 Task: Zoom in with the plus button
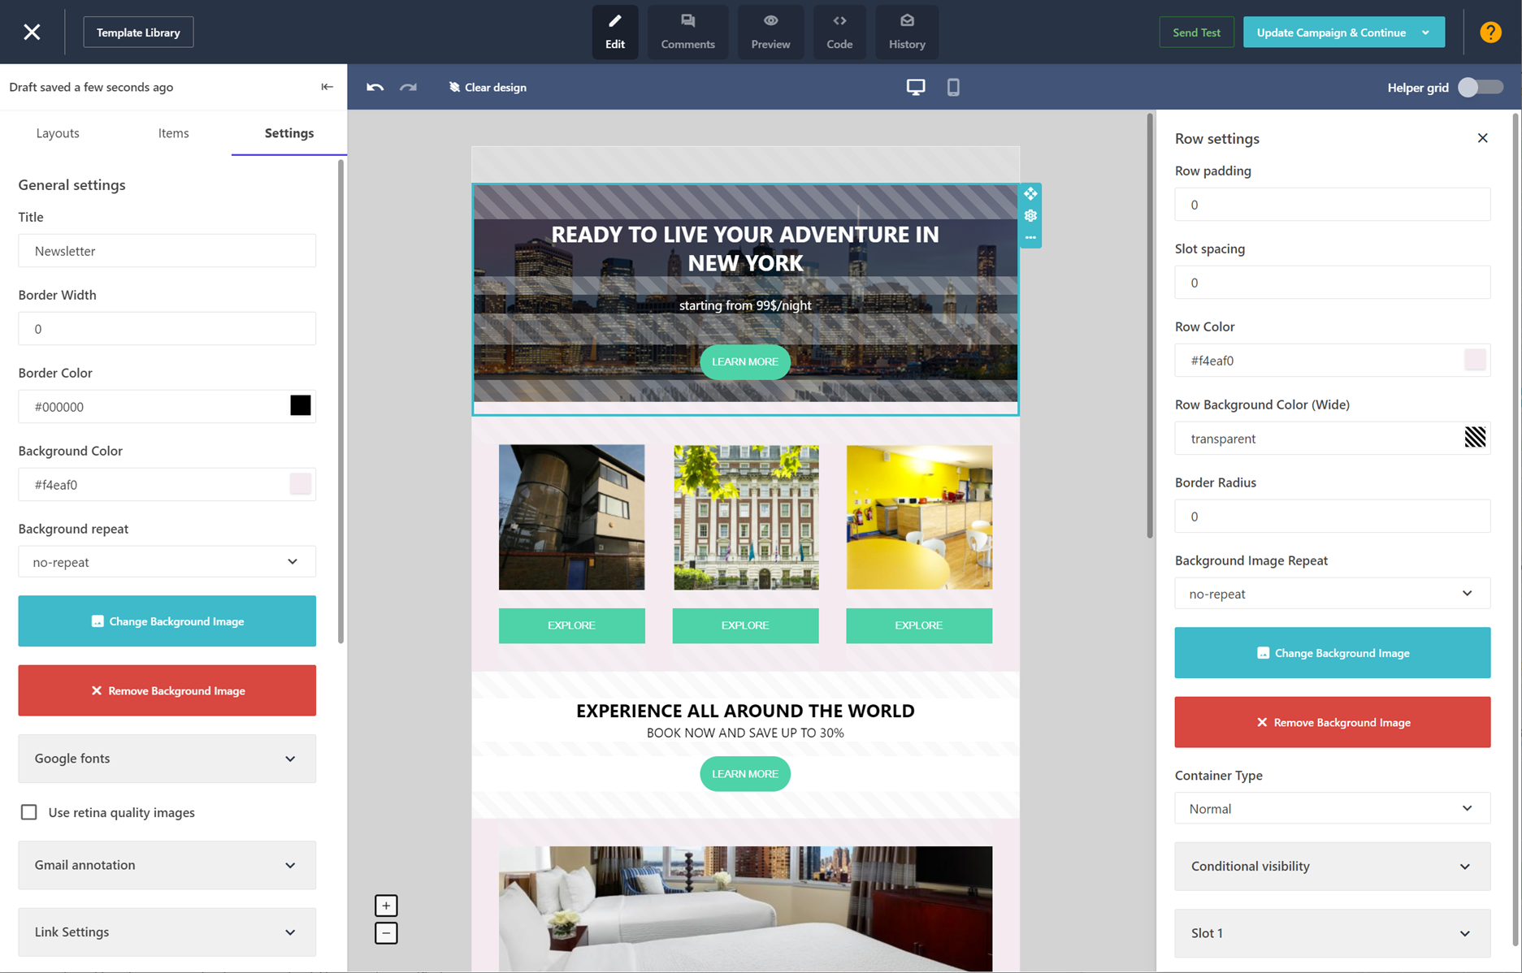coord(386,905)
